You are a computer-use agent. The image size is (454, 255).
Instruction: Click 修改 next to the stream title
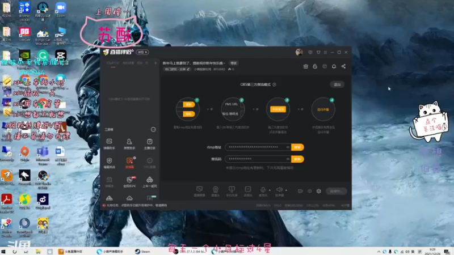233,63
